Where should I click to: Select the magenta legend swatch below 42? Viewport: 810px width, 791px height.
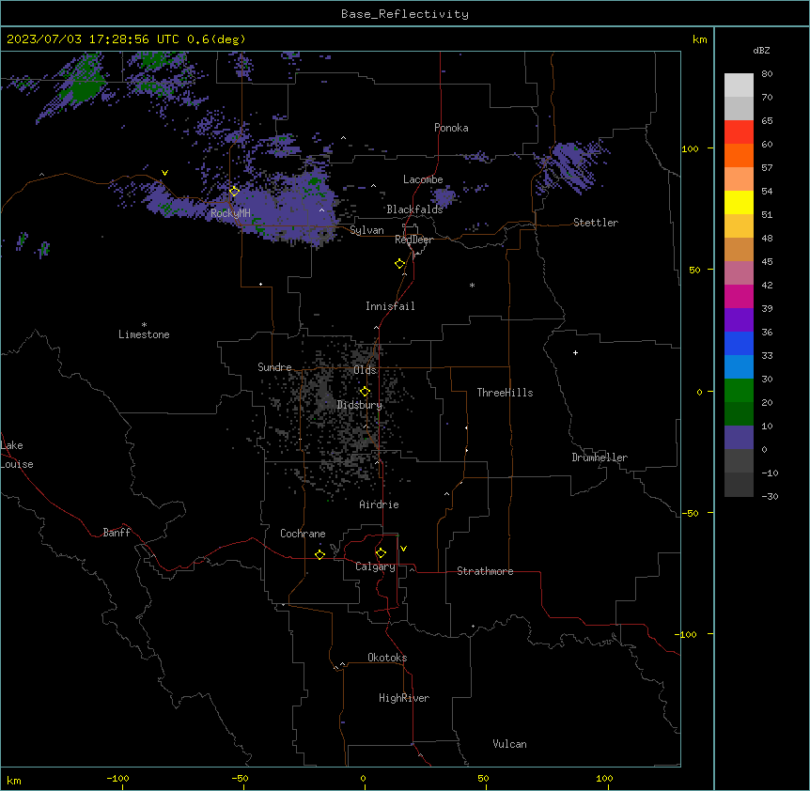[x=739, y=296]
